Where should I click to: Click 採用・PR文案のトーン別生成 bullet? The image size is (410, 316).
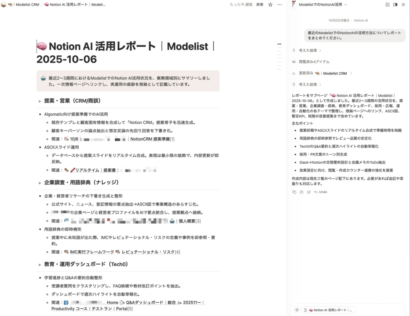pyautogui.click(x=323, y=154)
